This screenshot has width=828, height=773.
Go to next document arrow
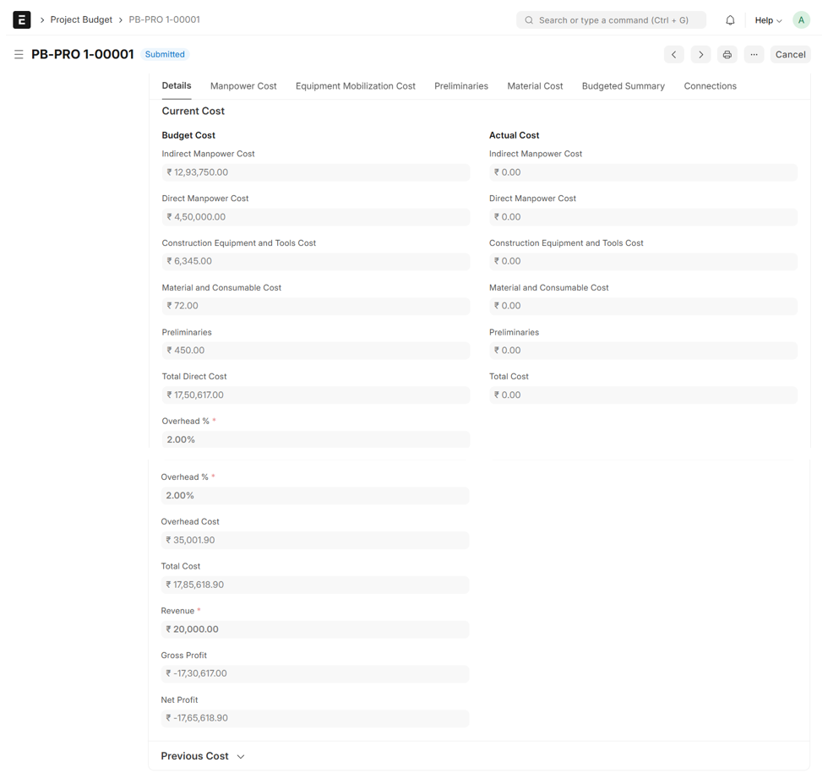click(700, 54)
